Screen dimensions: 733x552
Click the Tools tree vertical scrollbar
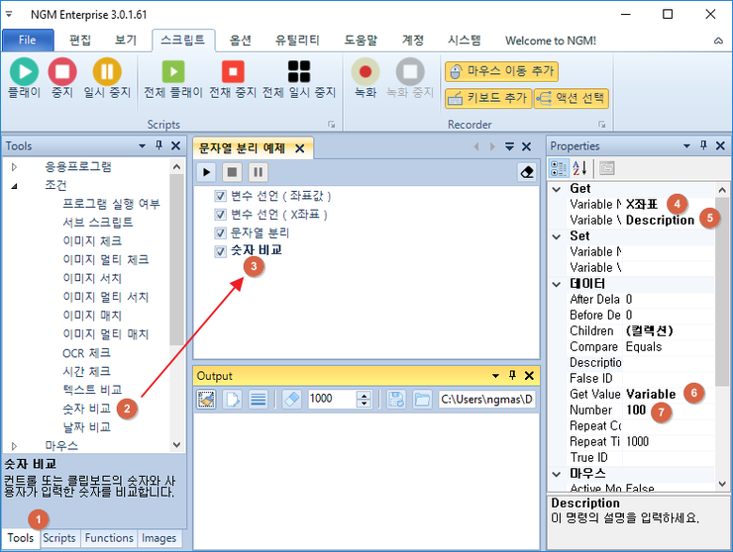pyautogui.click(x=176, y=259)
